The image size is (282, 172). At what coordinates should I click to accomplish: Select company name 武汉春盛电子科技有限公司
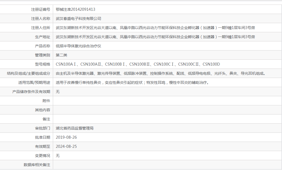coord(78,19)
